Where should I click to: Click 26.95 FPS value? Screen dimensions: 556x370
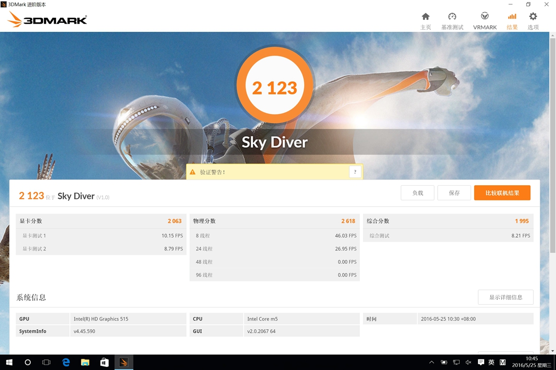pyautogui.click(x=346, y=248)
